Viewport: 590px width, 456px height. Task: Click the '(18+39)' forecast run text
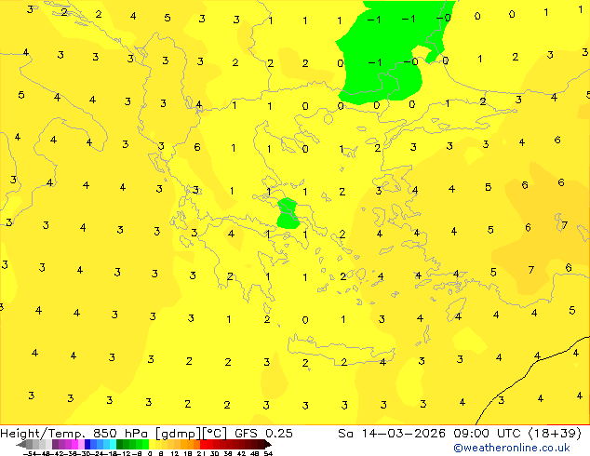pos(555,434)
